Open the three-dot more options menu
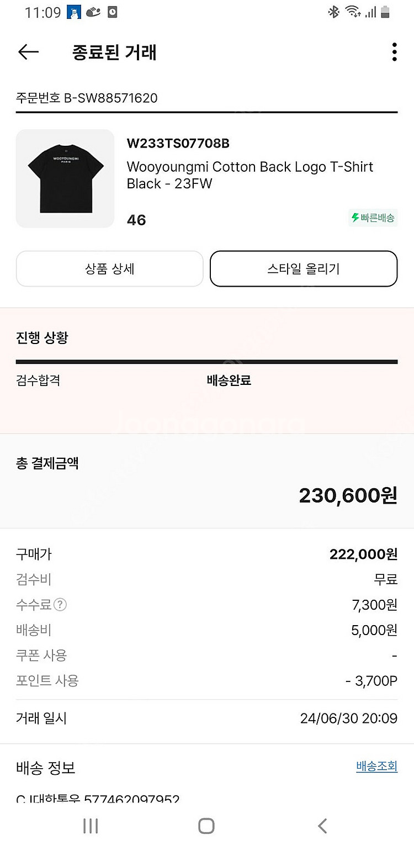 pos(394,52)
